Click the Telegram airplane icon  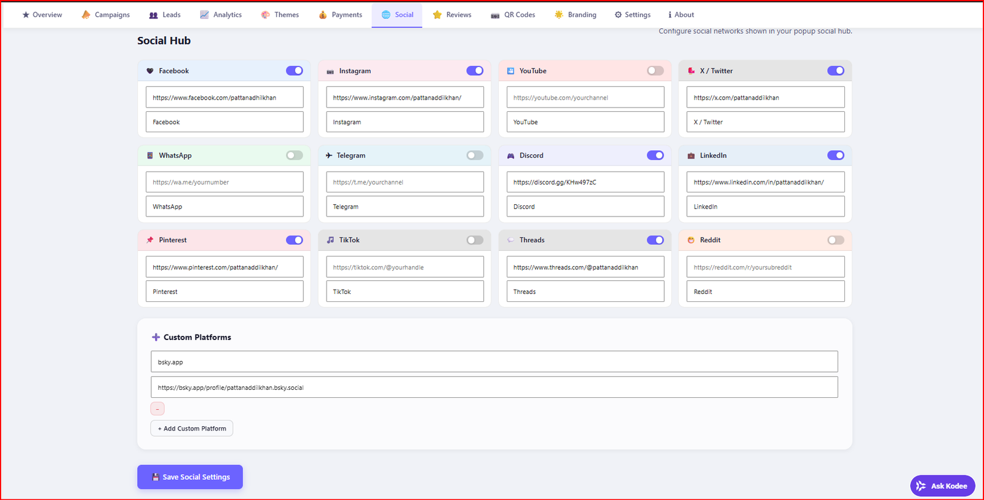coord(329,156)
